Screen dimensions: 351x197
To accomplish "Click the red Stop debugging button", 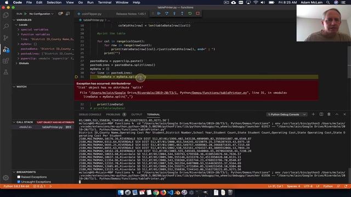I will (x=197, y=14).
